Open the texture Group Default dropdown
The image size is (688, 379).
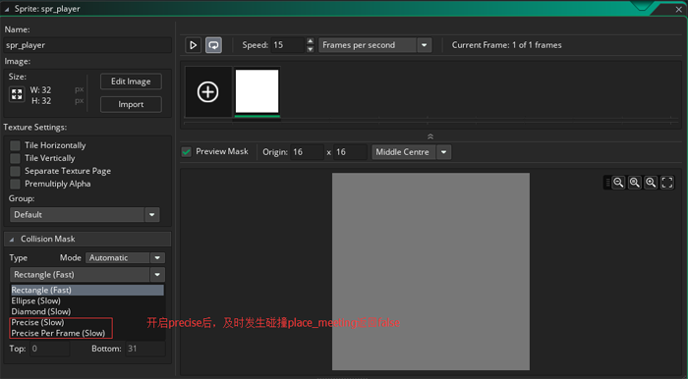[x=85, y=215]
